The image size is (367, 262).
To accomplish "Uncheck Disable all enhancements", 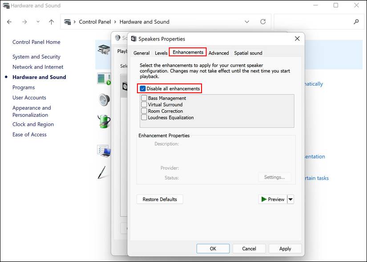I will click(143, 88).
